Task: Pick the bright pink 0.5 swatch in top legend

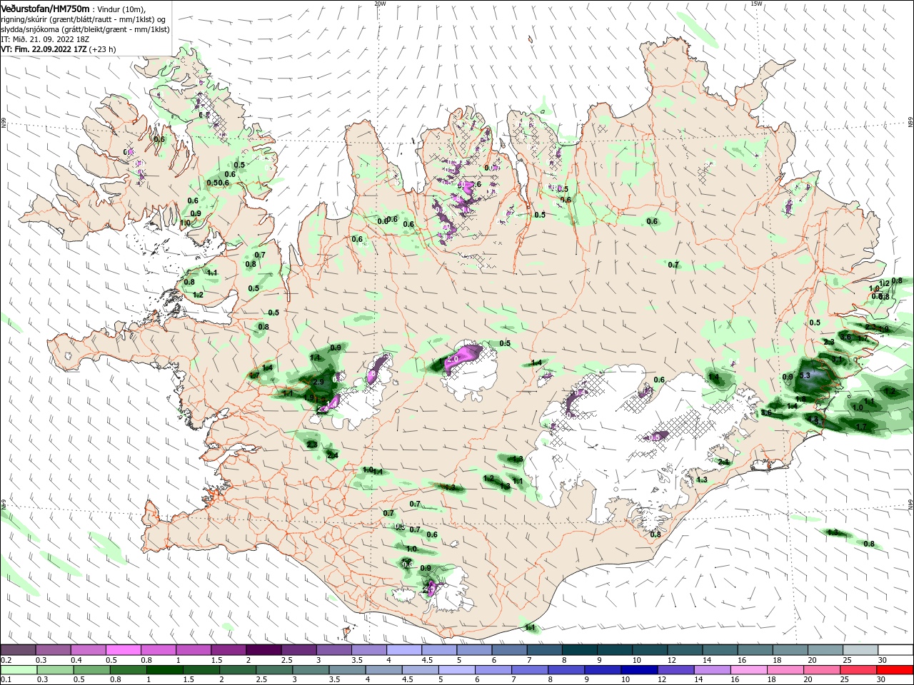Action: (124, 650)
